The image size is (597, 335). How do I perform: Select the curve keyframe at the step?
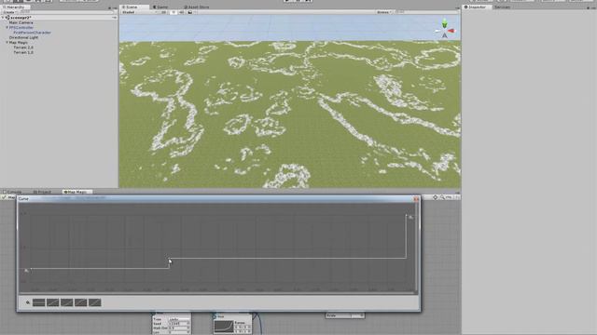click(x=170, y=259)
